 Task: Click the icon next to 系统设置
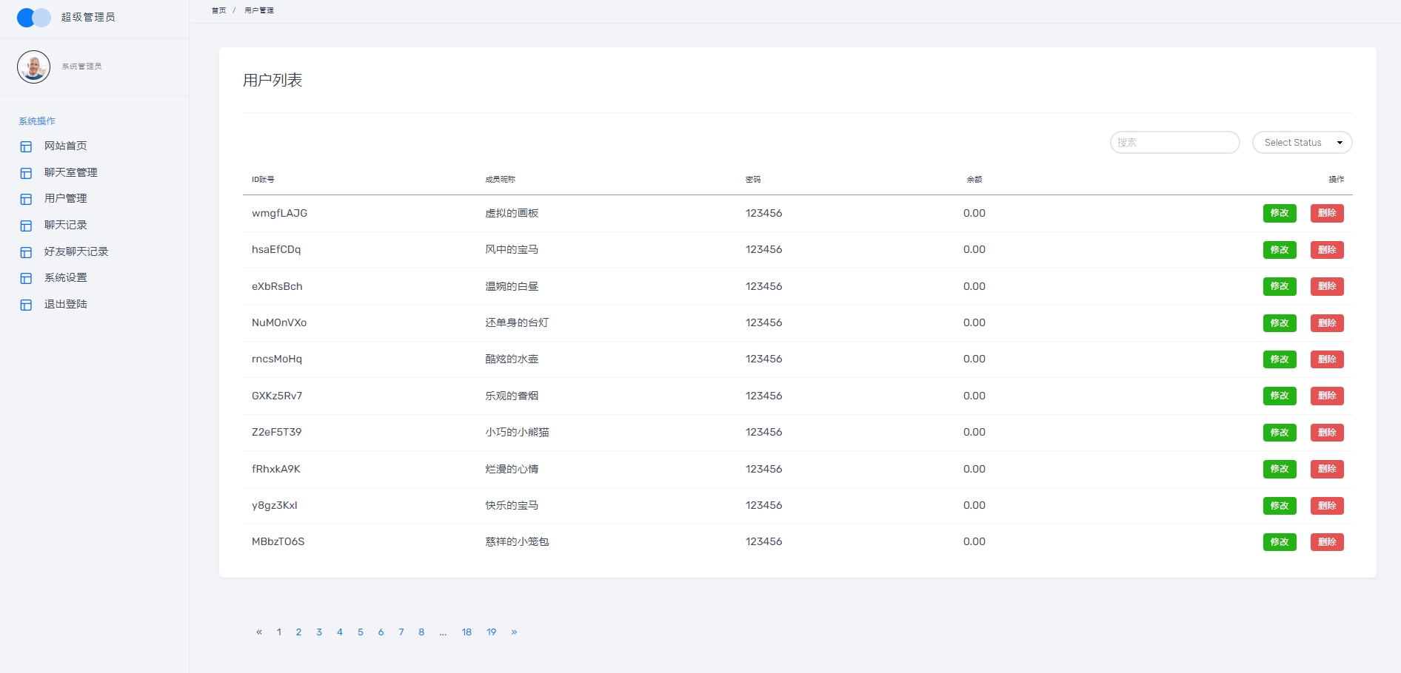click(x=26, y=278)
